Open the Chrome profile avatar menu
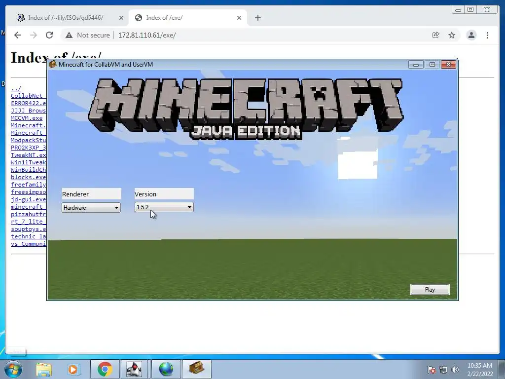 471,35
